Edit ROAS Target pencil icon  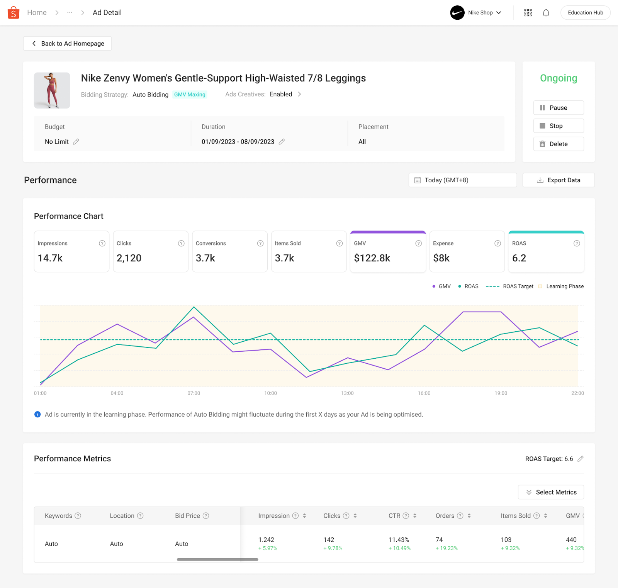click(580, 459)
